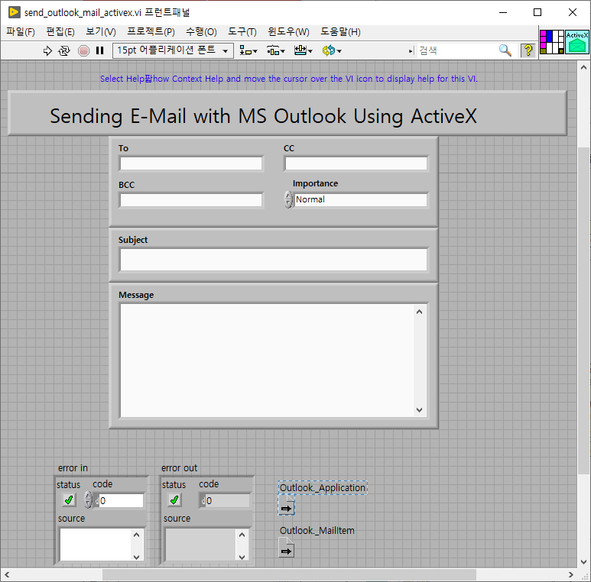Click inside the Message text area
The height and width of the screenshot is (582, 591).
[x=267, y=361]
